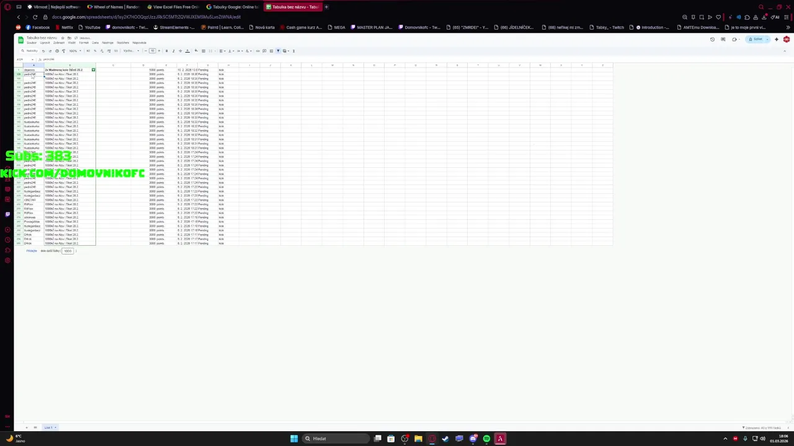
Task: Open the font family dropdown
Action: point(131,51)
